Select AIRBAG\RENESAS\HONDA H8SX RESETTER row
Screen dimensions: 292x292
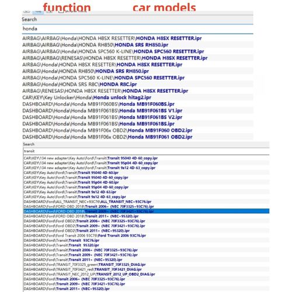coord(138,91)
